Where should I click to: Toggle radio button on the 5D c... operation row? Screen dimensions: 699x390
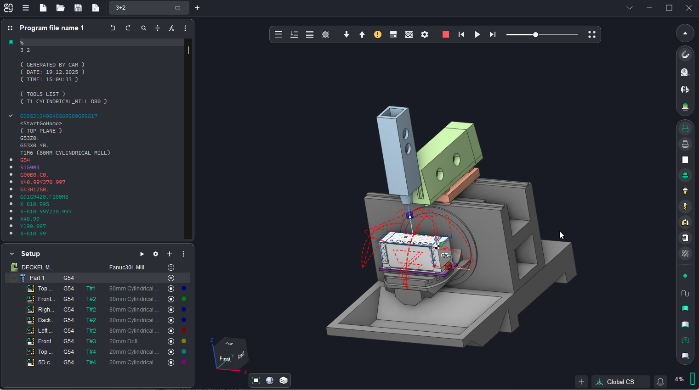pyautogui.click(x=171, y=362)
